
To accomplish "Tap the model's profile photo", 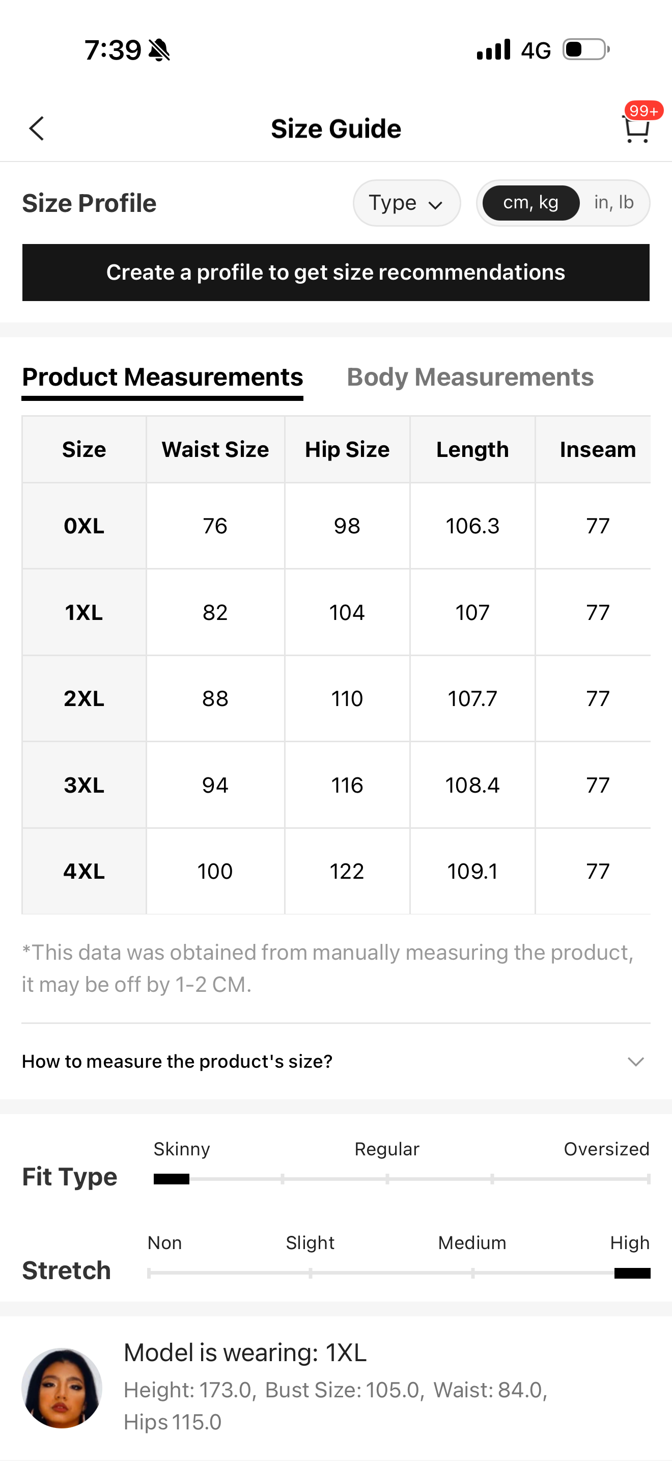I will click(x=62, y=1387).
